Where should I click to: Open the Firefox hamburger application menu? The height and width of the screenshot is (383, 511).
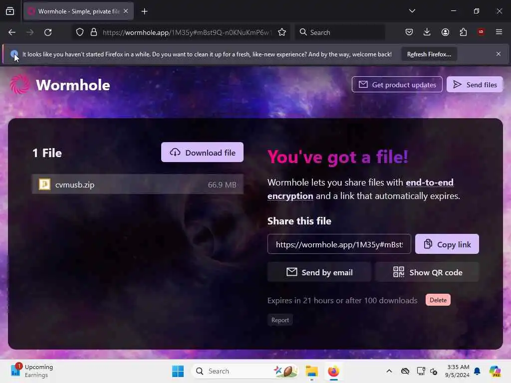click(499, 32)
